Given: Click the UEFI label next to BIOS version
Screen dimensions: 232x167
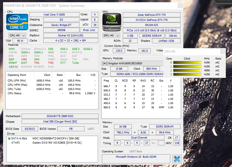Looking at the screenshot, I should (x=91, y=129).
